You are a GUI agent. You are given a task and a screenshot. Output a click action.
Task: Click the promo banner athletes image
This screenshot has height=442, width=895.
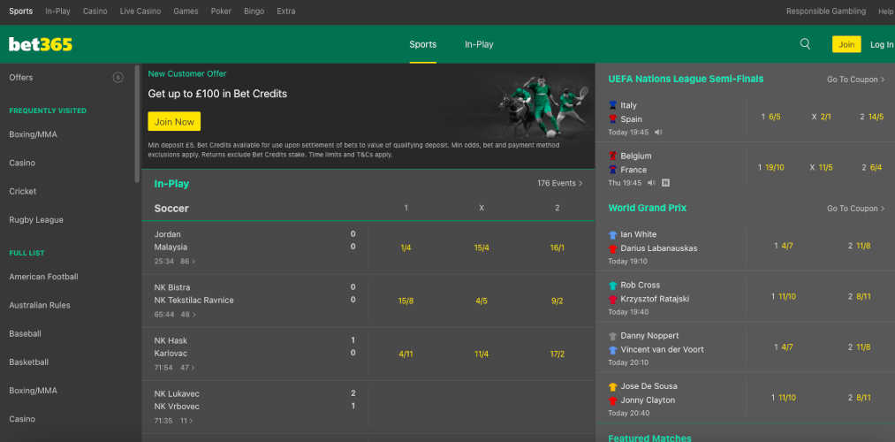(541, 106)
